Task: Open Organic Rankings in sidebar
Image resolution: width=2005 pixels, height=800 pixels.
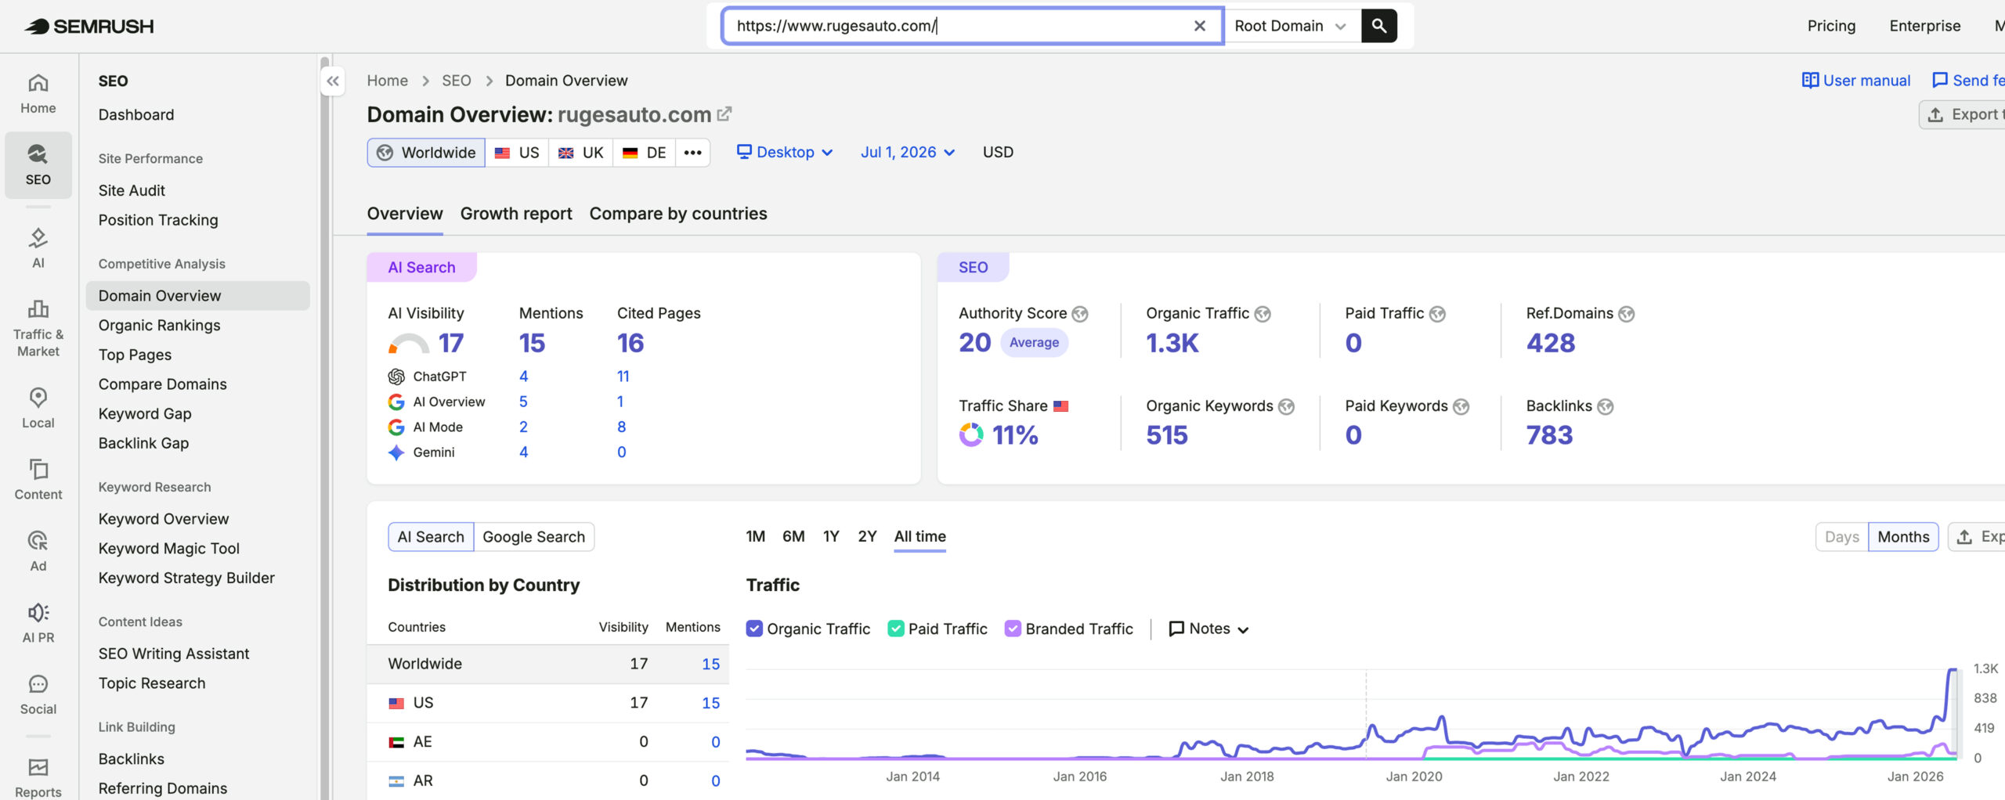Action: pyautogui.click(x=159, y=325)
